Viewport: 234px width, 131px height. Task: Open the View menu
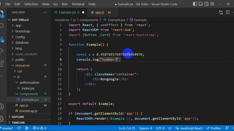(45, 4)
